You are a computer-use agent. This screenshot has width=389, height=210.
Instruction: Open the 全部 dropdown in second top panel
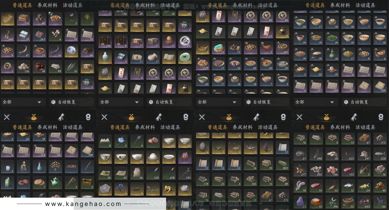click(x=120, y=102)
